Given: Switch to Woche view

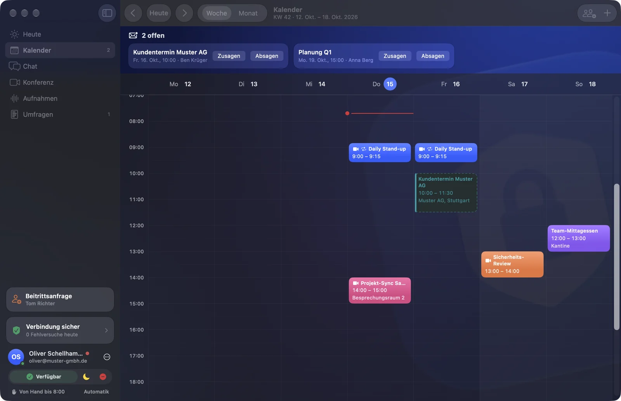Looking at the screenshot, I should pyautogui.click(x=217, y=13).
